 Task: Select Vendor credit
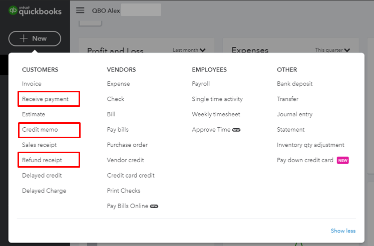click(x=126, y=160)
